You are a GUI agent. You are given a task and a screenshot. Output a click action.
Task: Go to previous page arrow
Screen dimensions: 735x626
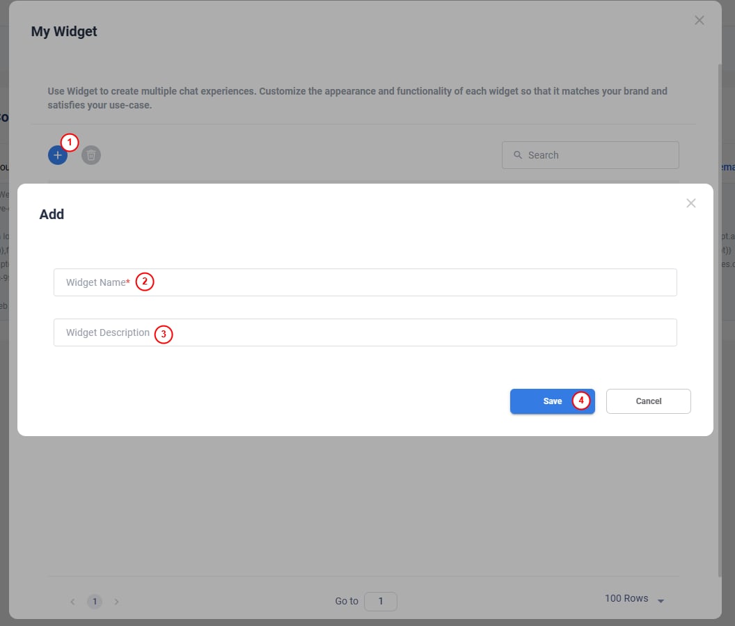(73, 602)
